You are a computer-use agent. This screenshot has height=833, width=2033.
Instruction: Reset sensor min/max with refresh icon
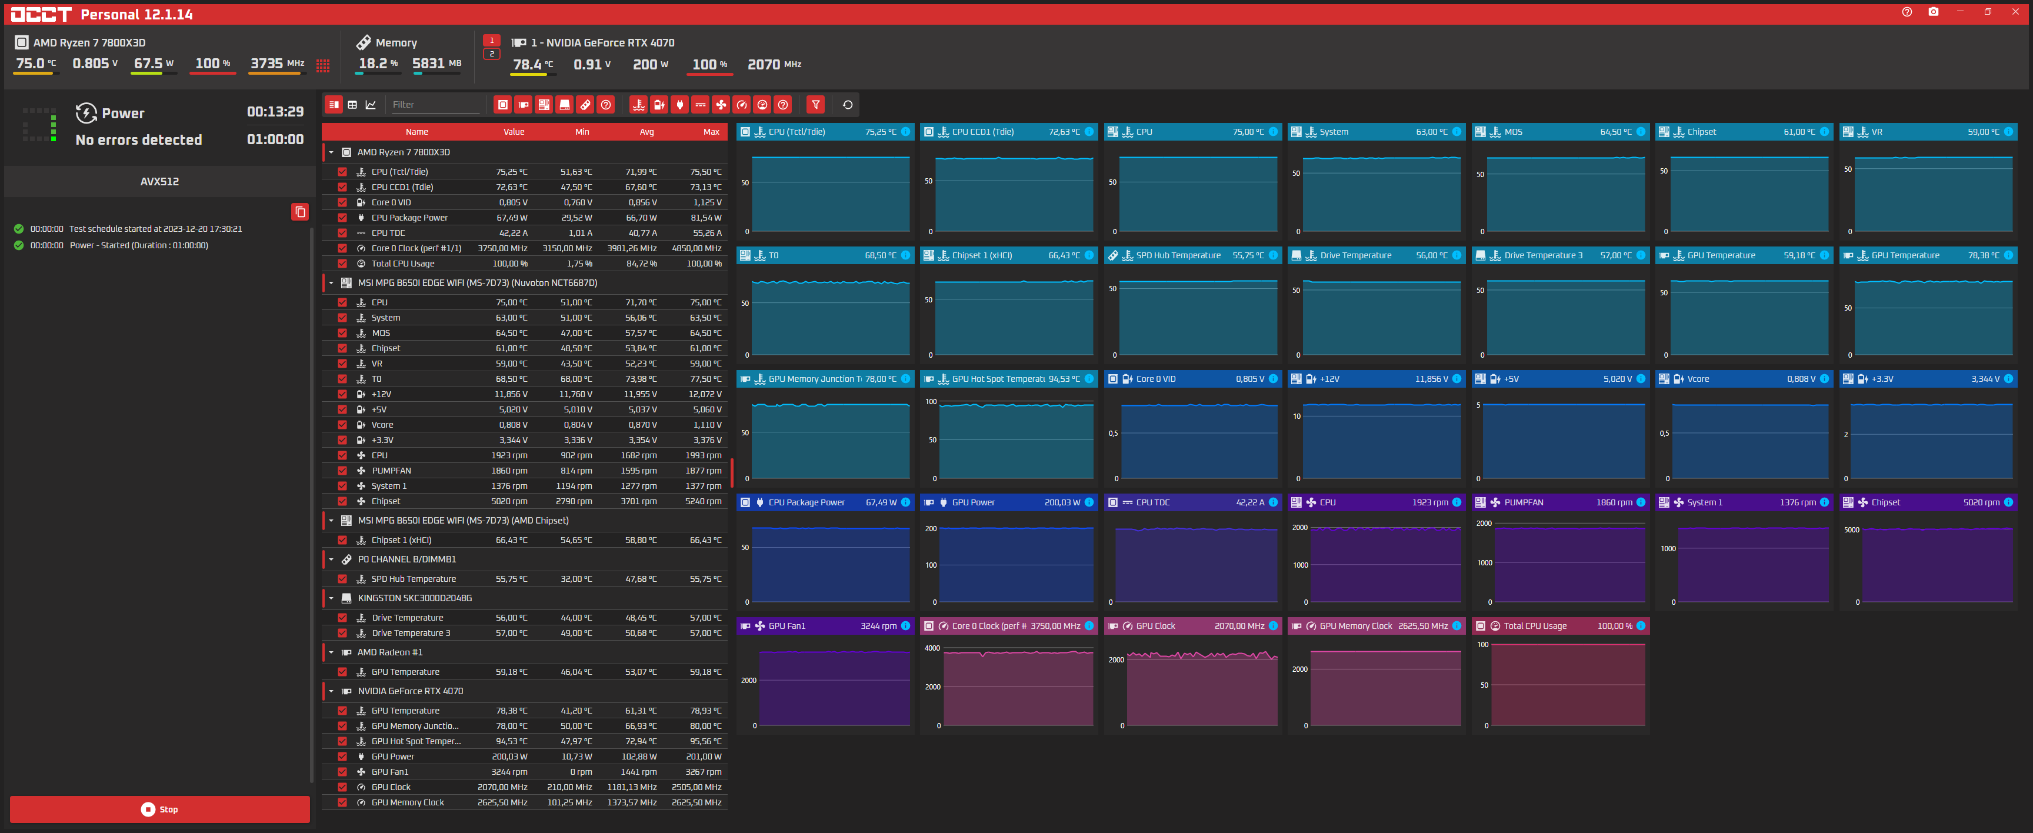(x=848, y=105)
